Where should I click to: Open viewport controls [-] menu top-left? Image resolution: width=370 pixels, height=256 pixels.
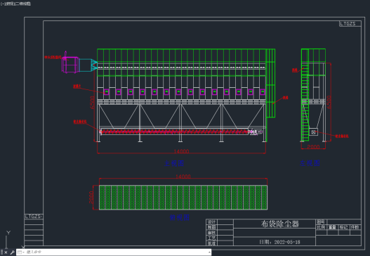pyautogui.click(x=2, y=4)
